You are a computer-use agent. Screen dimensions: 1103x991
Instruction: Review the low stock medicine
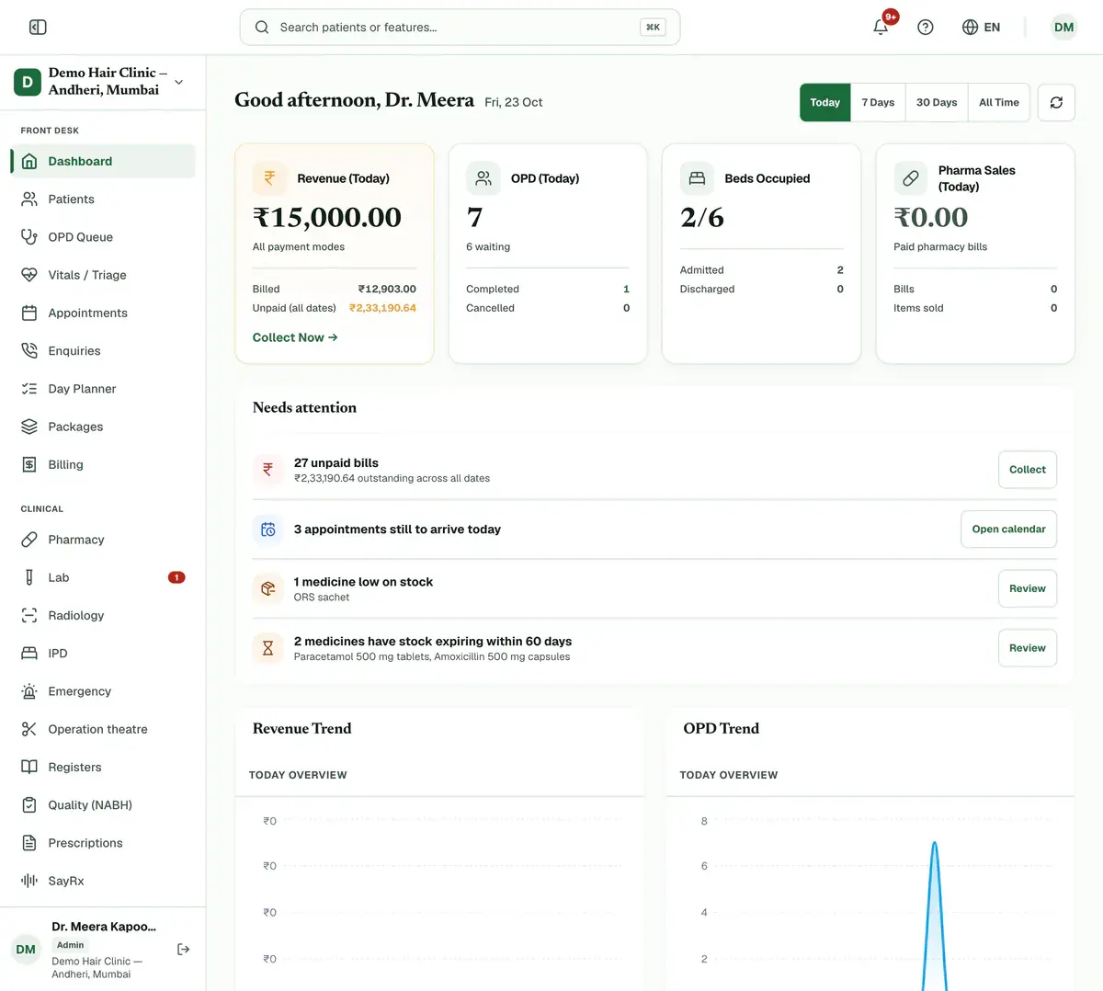pos(1028,588)
